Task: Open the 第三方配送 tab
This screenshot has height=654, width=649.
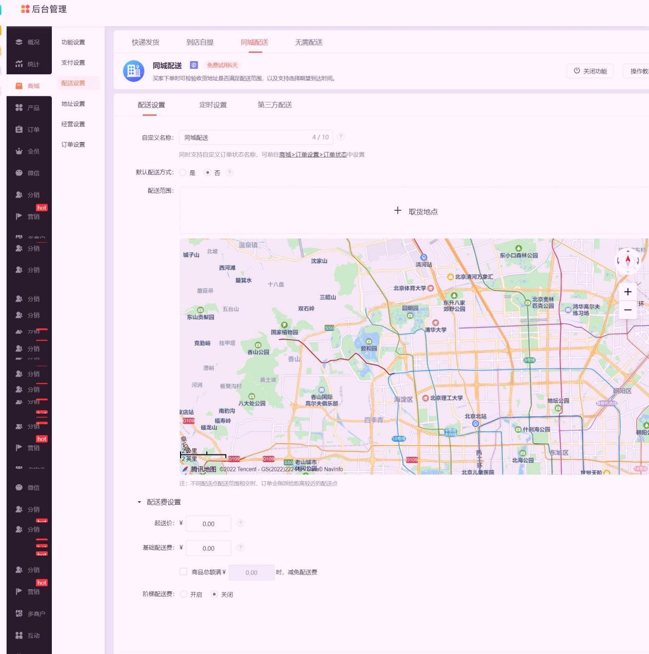Action: pos(274,105)
